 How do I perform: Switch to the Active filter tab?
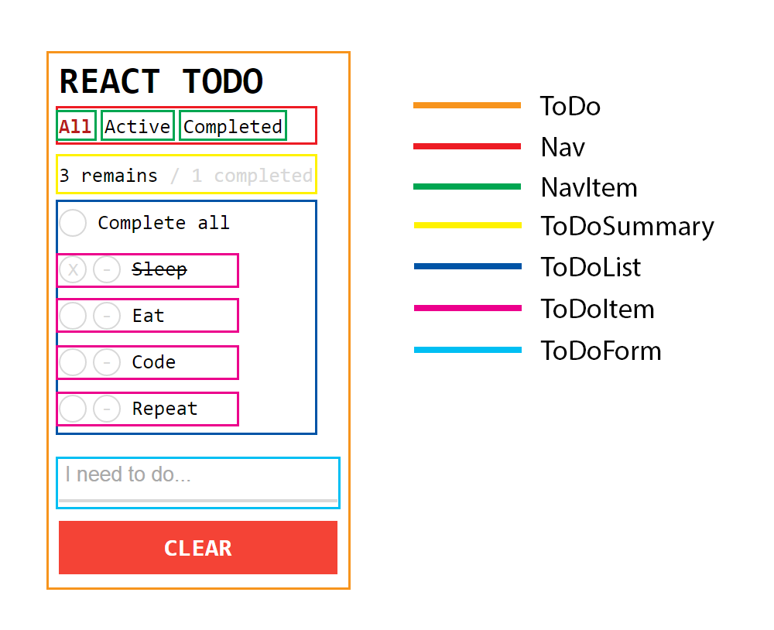(138, 126)
